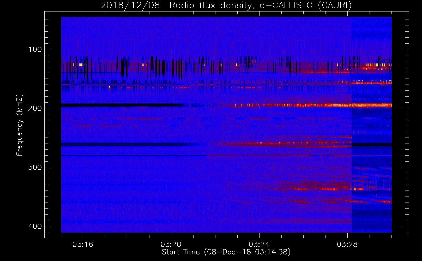Click the '400' frequency tick label
Image resolution: width=422 pixels, height=261 pixels.
coord(35,226)
